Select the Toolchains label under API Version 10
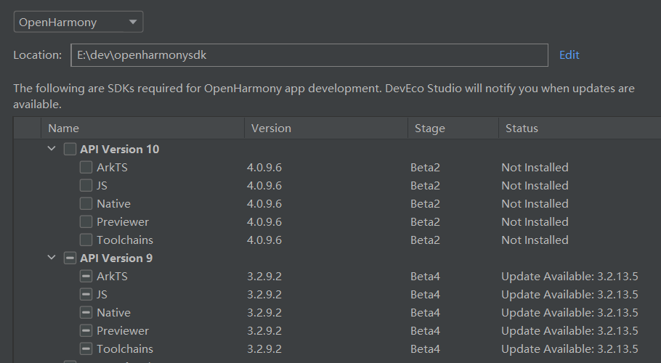The height and width of the screenshot is (363, 661). coord(125,240)
